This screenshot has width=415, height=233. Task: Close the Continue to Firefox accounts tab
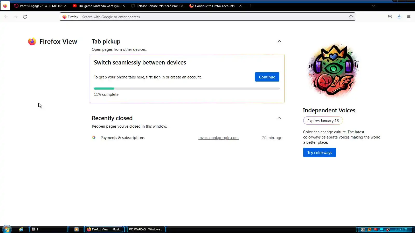coord(240,6)
